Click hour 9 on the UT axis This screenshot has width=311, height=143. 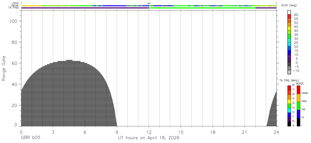117,132
